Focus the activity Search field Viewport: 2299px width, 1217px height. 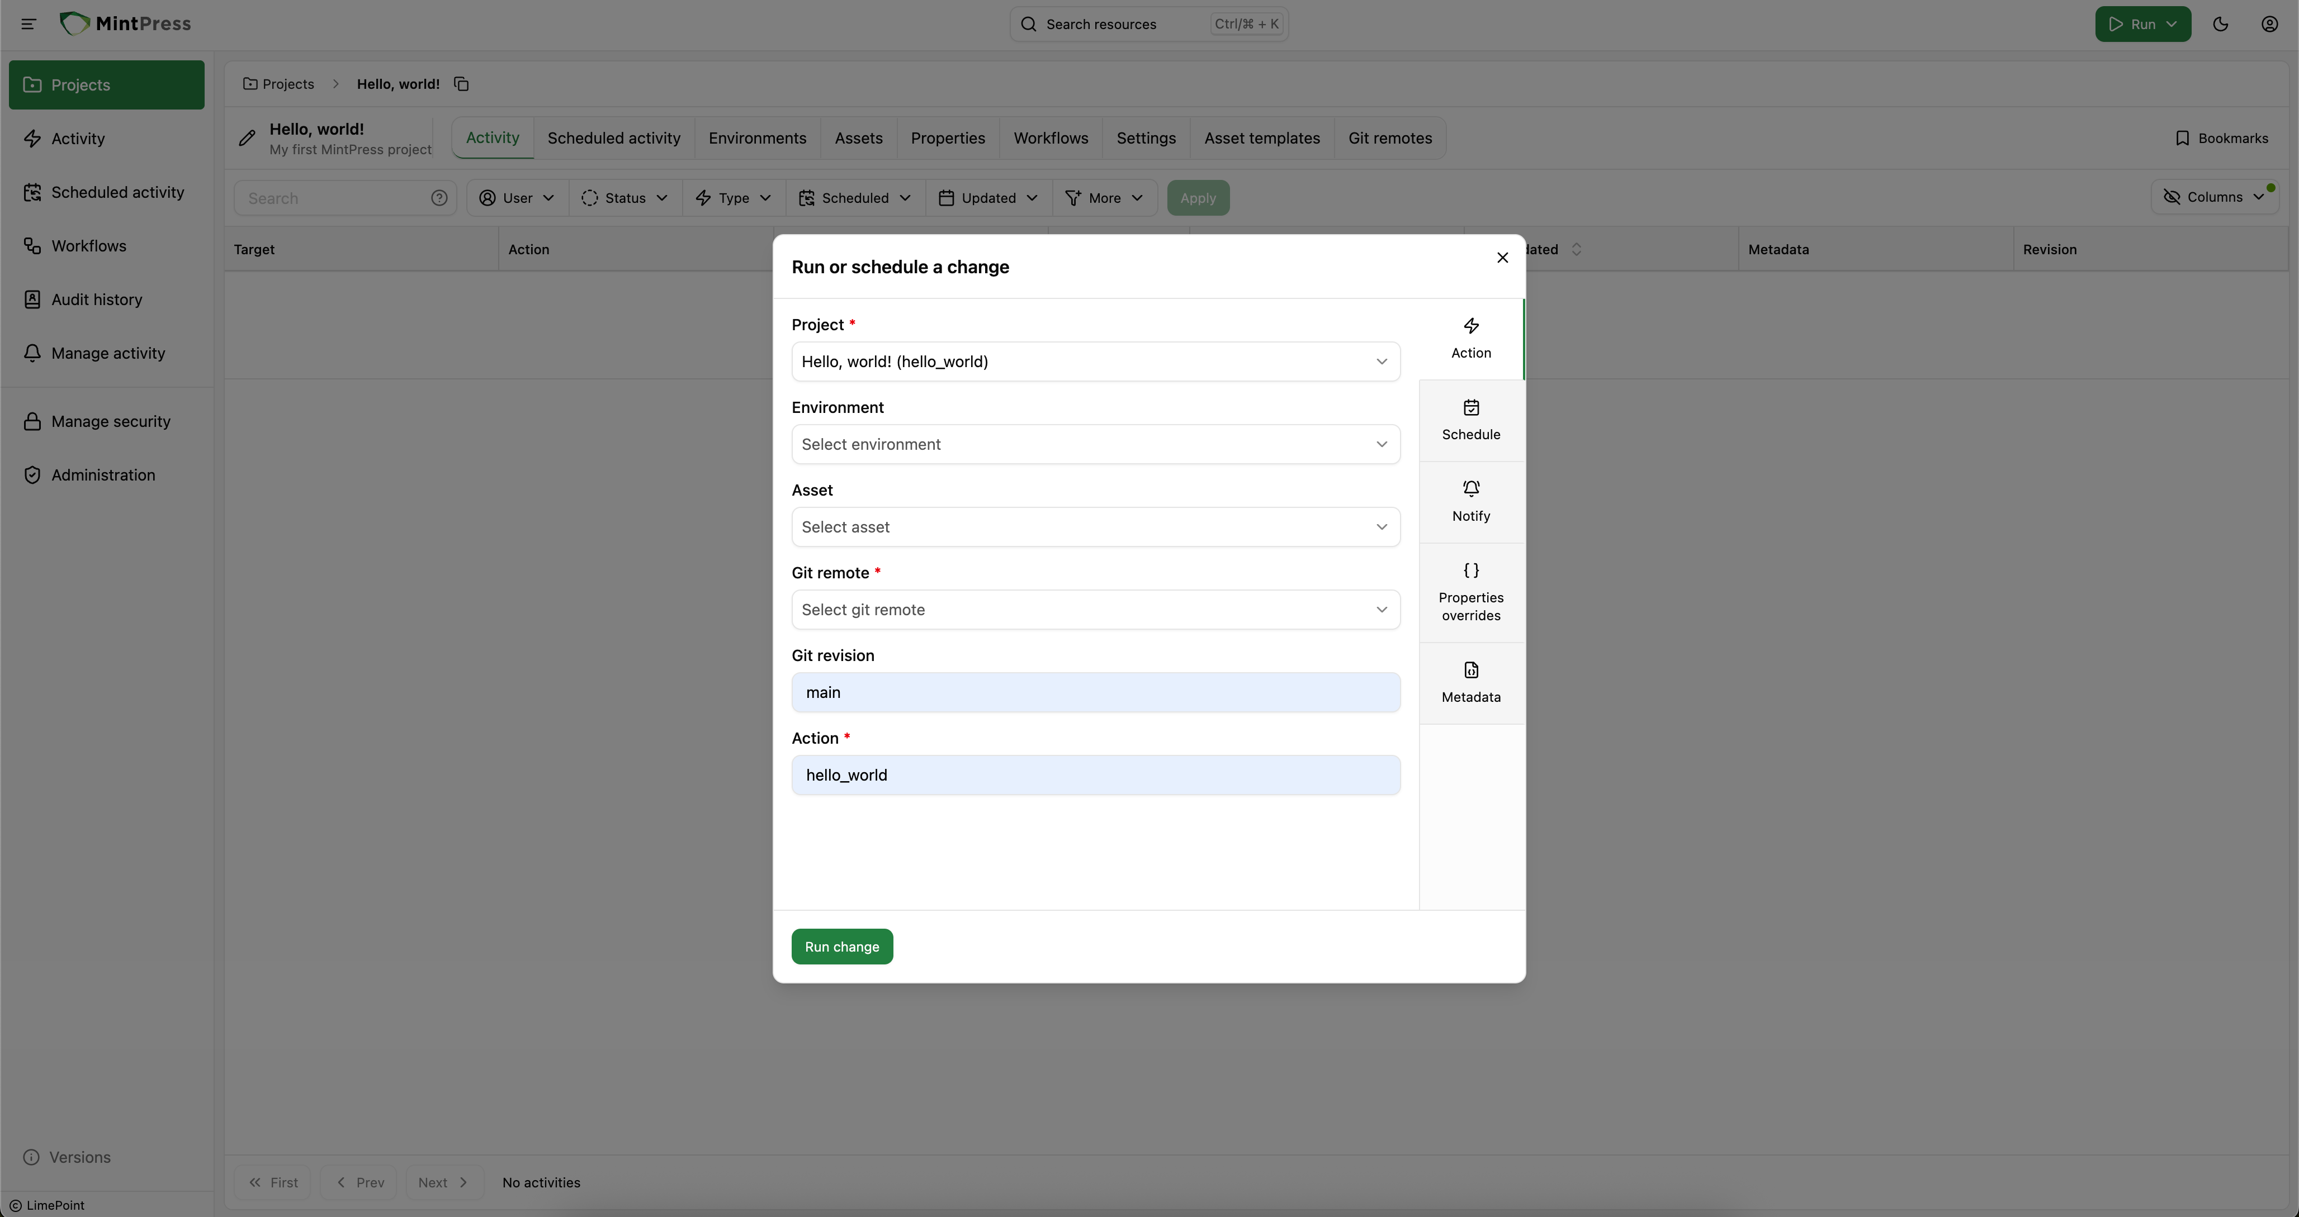(346, 198)
